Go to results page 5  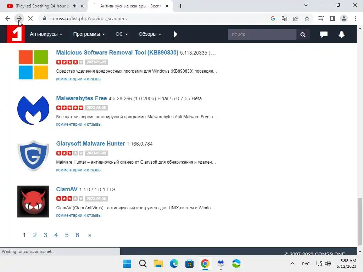click(67, 235)
